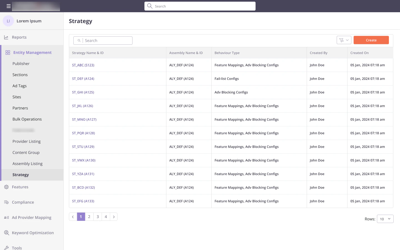Screen dimensions: 400x250
Task: Go to page 4
Action: tap(106, 217)
